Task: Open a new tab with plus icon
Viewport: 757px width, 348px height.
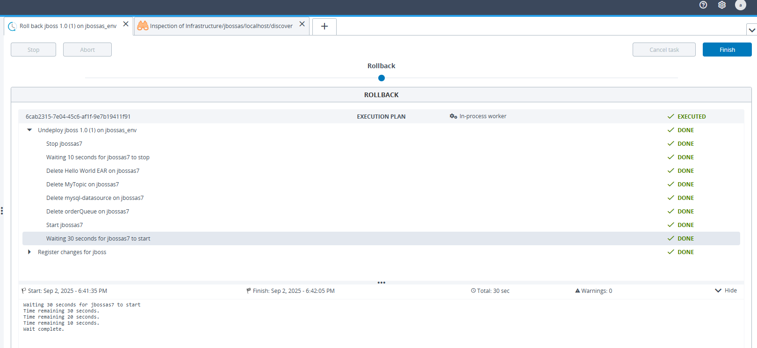Action: (x=324, y=27)
